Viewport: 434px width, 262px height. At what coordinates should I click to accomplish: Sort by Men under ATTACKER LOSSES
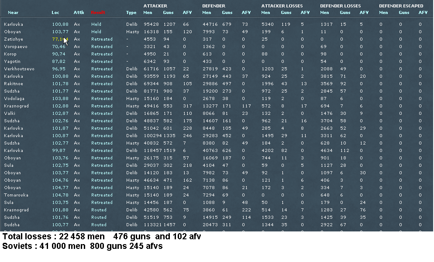point(265,13)
